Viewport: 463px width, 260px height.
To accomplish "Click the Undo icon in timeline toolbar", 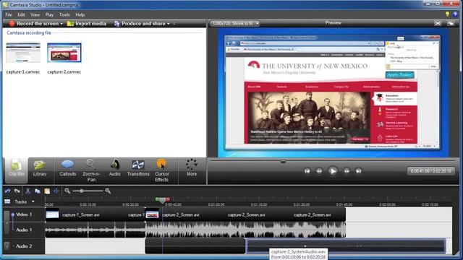I will pyautogui.click(x=7, y=191).
